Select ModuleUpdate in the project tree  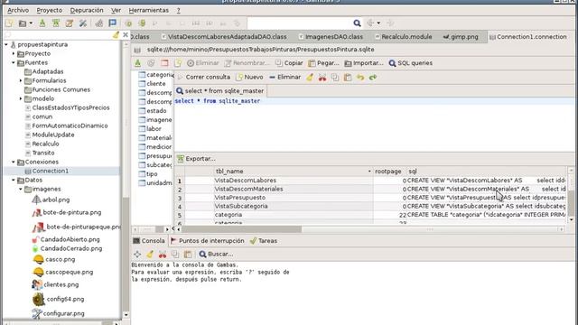click(x=53, y=135)
